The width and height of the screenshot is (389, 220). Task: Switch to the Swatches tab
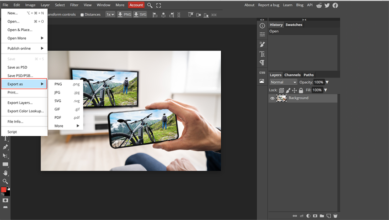294,25
